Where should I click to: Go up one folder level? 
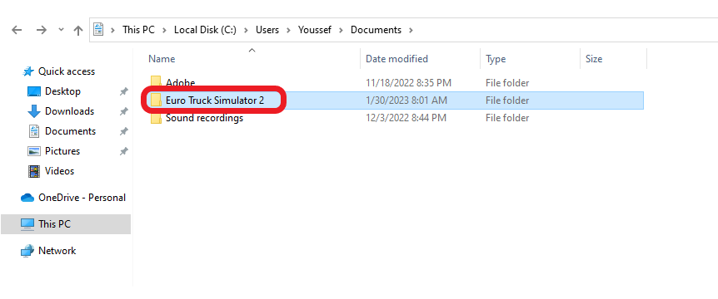(77, 30)
